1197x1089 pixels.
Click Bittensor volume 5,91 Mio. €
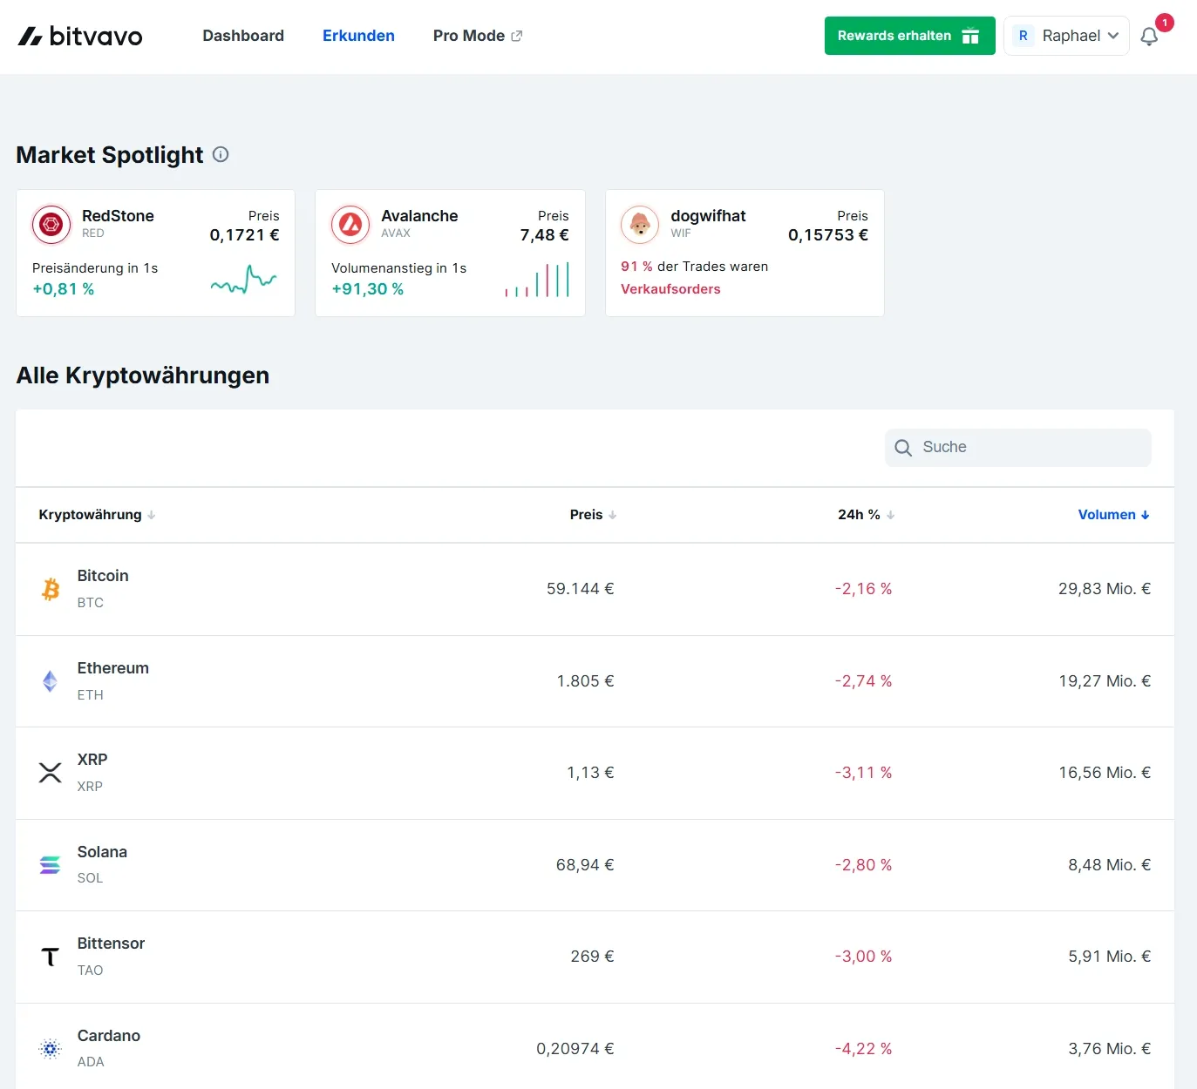1110,957
